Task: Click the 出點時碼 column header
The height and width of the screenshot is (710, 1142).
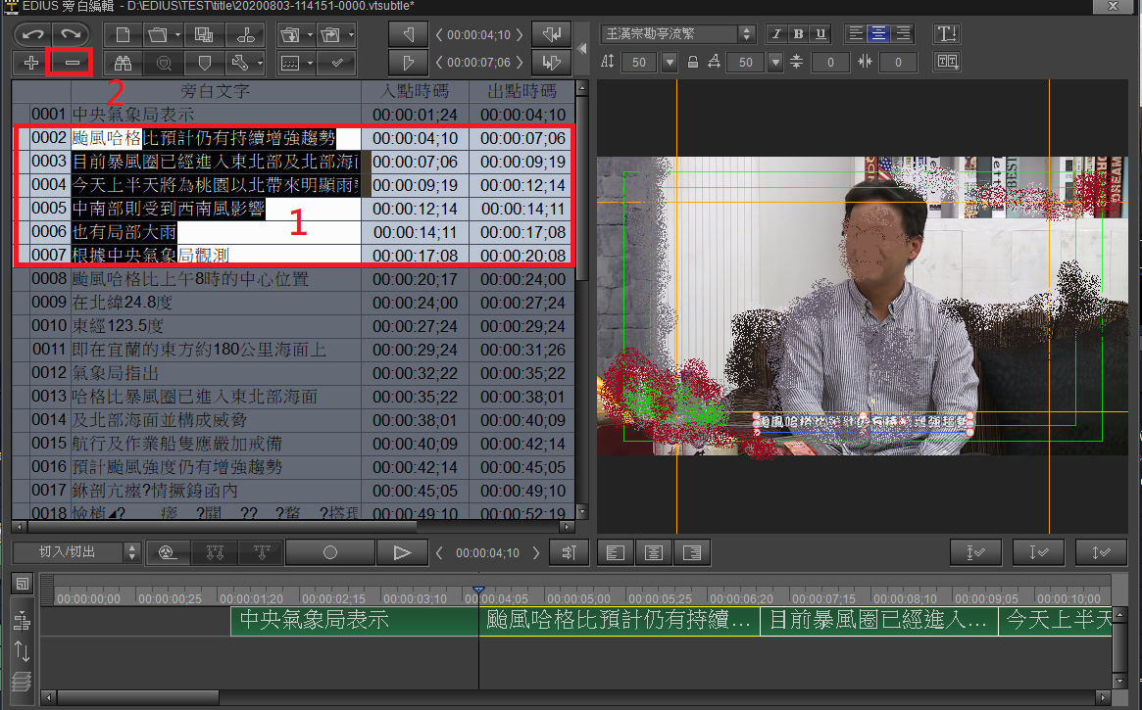Action: click(x=522, y=92)
